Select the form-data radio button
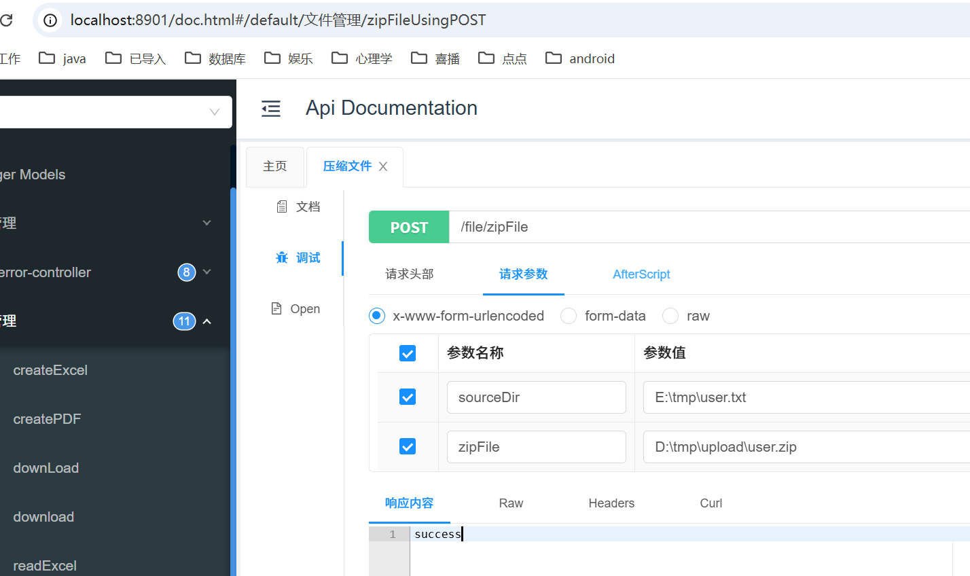The width and height of the screenshot is (970, 576). pos(568,316)
